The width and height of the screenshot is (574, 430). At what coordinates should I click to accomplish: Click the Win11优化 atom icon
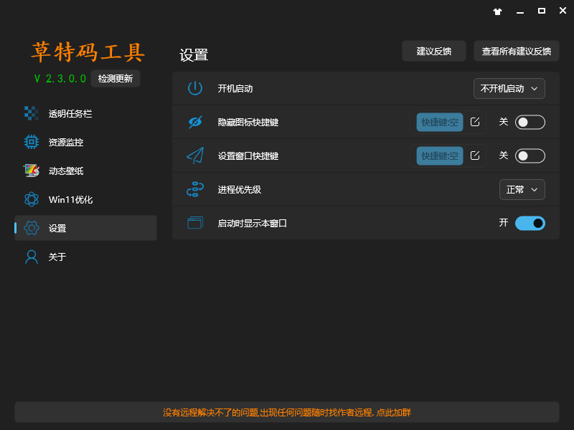coord(32,199)
